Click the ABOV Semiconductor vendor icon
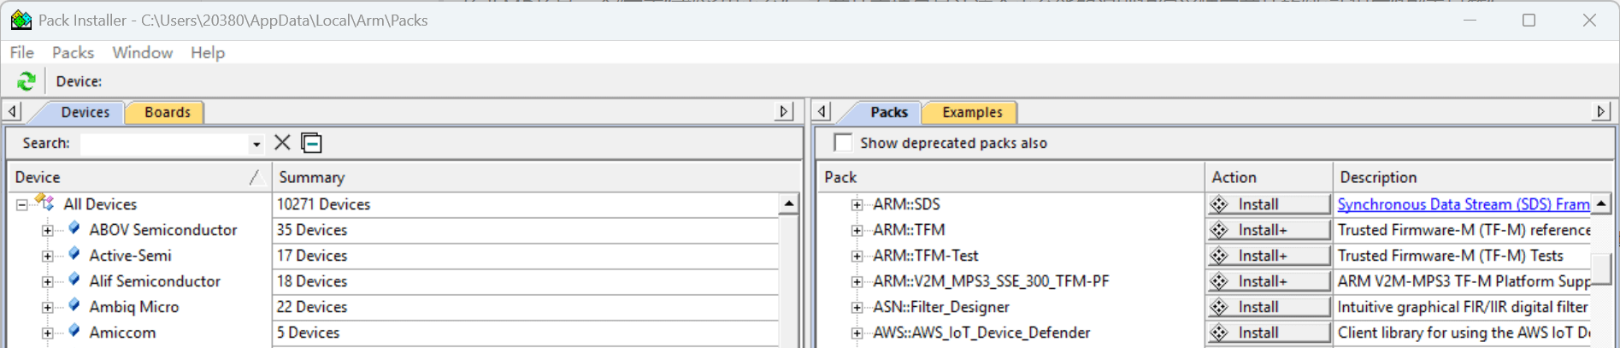1620x348 pixels. coord(74,229)
